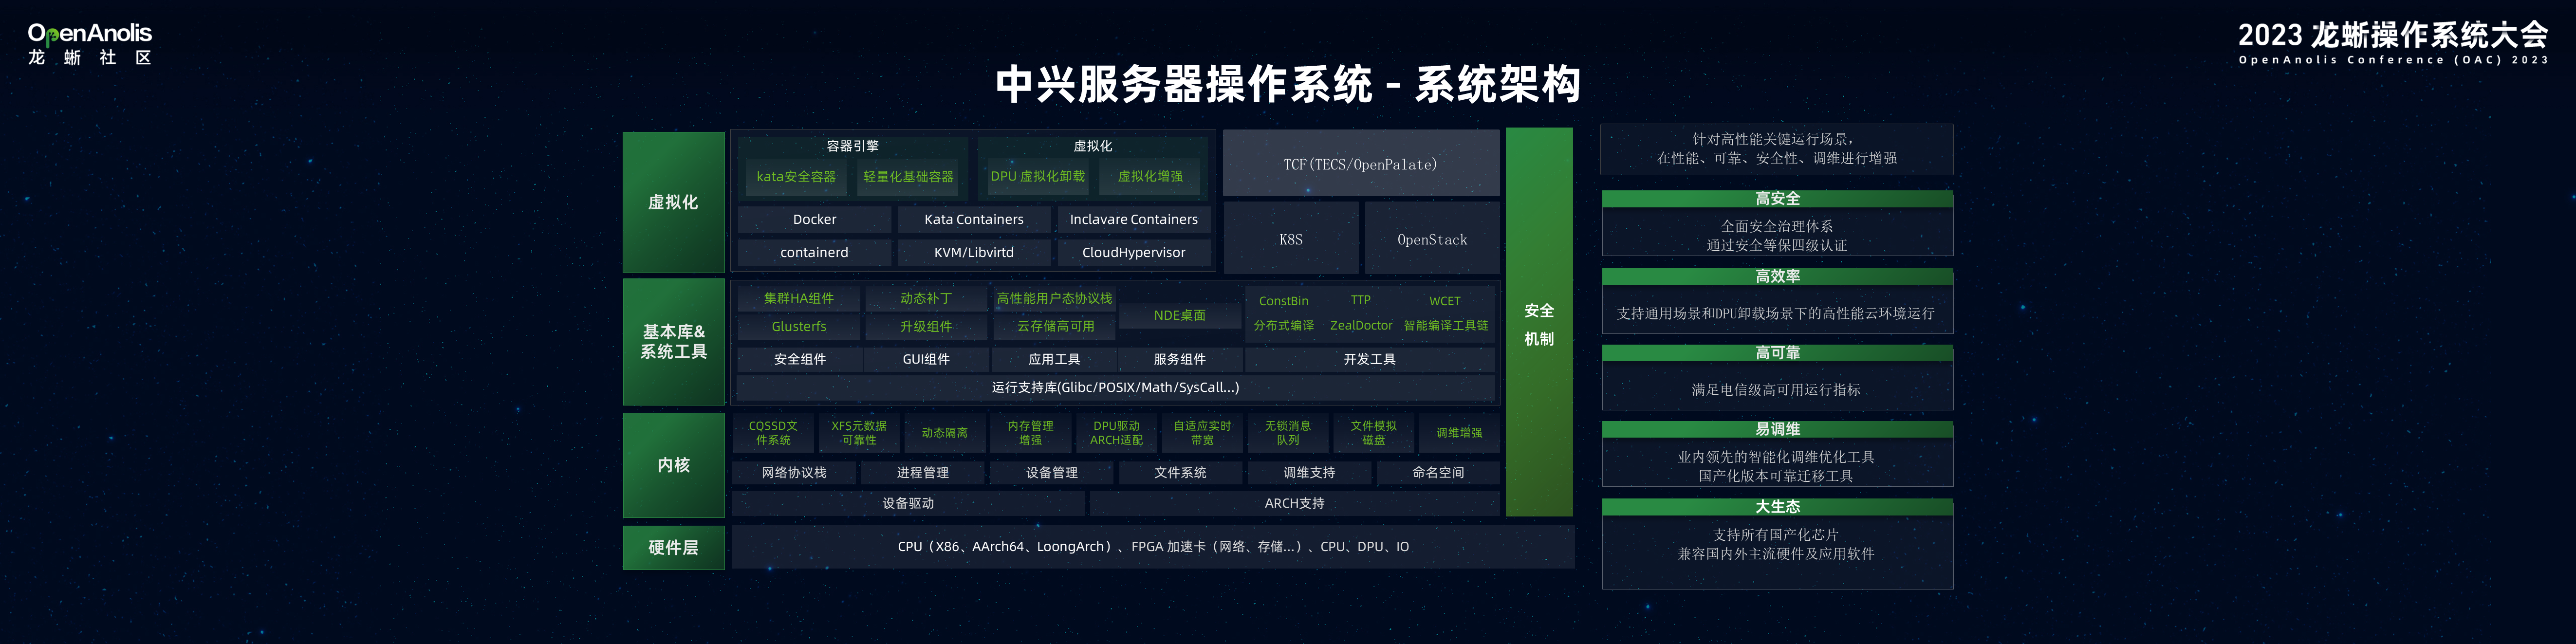Screen dimensions: 2576x644
Task: Click the 容器引擎 group heading
Action: click(x=852, y=146)
